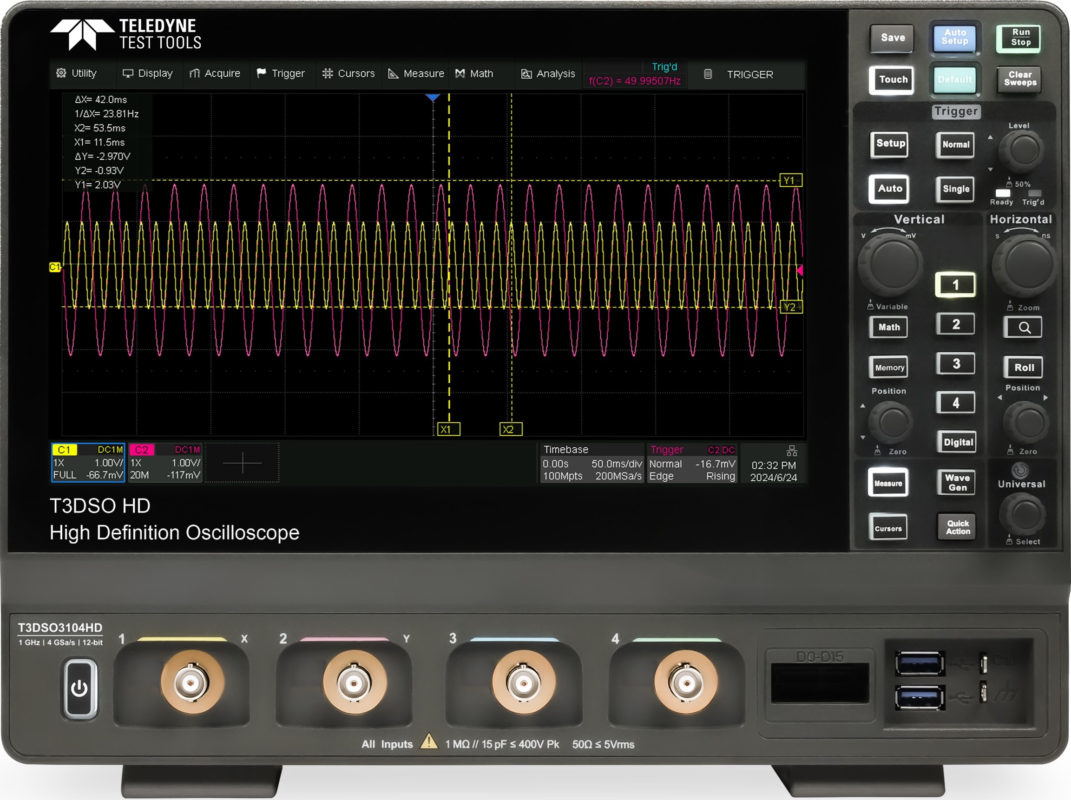Select Single trigger mode
The image size is (1071, 800).
click(x=956, y=189)
